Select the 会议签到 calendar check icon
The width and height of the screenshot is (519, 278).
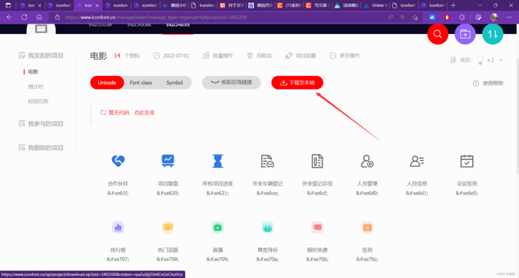coord(467,161)
